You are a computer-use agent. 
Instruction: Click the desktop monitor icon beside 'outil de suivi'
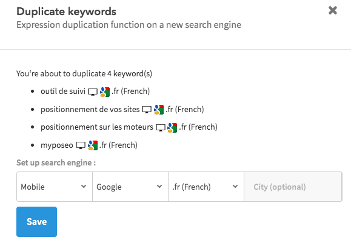93,92
